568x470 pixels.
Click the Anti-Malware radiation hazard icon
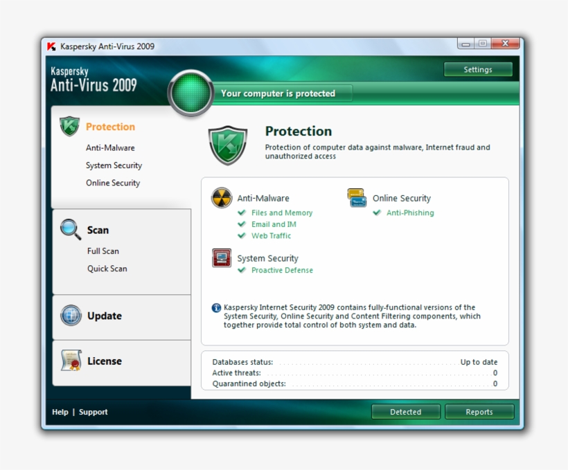(x=222, y=198)
